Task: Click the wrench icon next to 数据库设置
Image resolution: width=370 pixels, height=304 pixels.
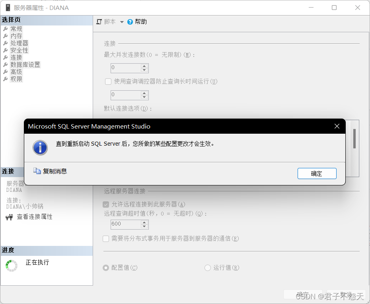Action: coord(6,64)
